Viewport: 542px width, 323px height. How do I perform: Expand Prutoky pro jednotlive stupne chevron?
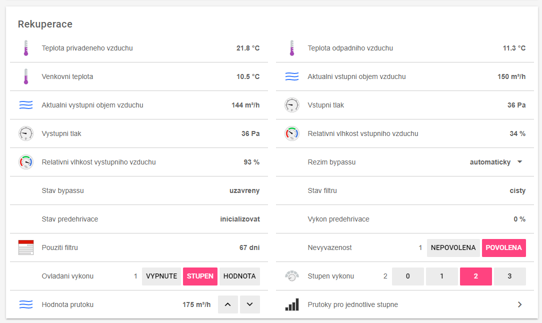519,304
